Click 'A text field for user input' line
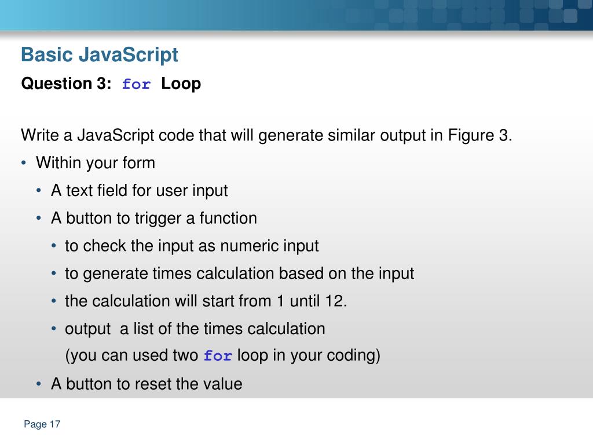Screen dimensions: 593x444 point(140,191)
